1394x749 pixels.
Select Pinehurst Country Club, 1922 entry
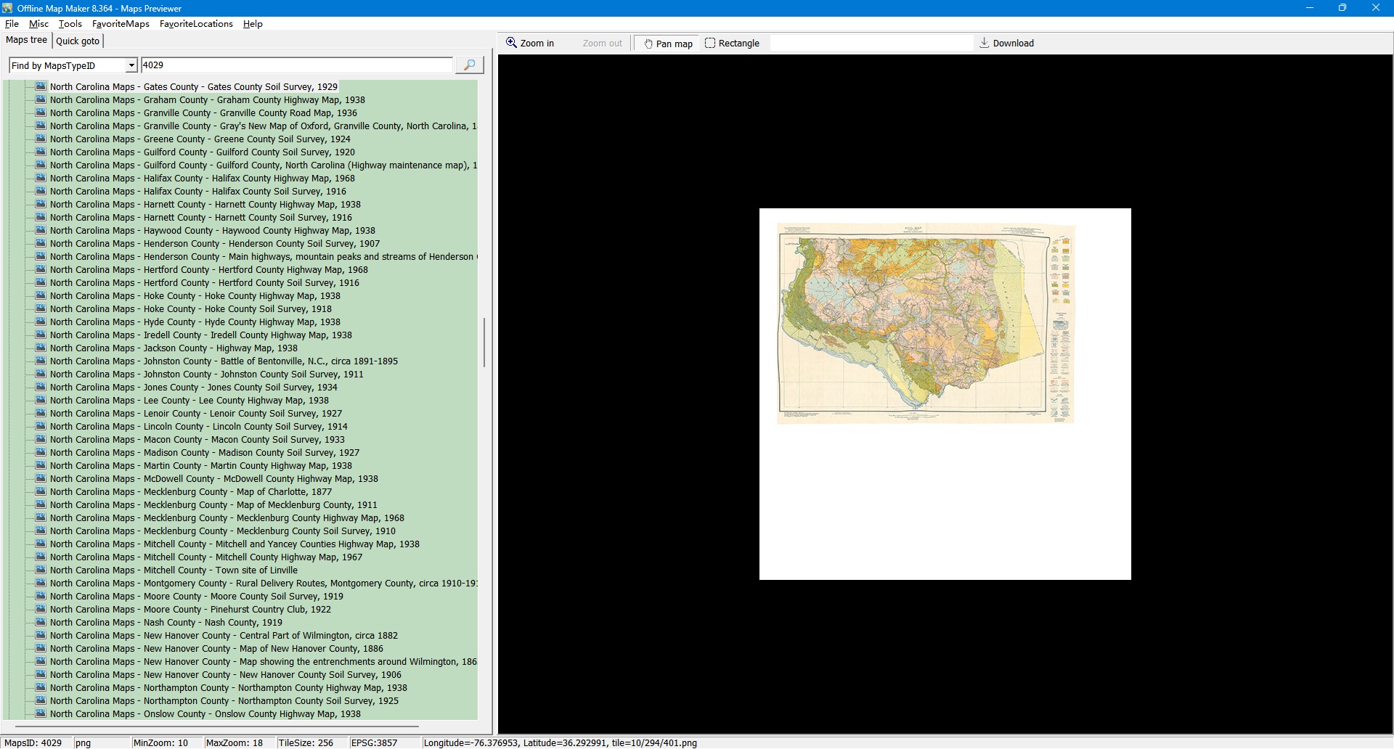(190, 610)
